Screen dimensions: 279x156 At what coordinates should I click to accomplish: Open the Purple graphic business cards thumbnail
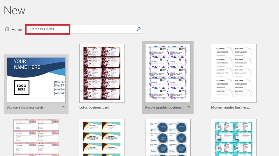168,73
